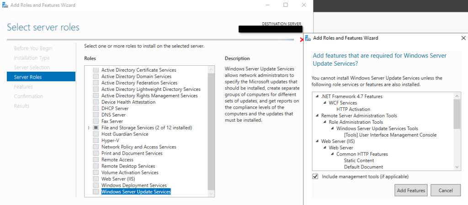Toggle File and Storage Services checkbox
This screenshot has width=468, height=205.
pos(96,127)
